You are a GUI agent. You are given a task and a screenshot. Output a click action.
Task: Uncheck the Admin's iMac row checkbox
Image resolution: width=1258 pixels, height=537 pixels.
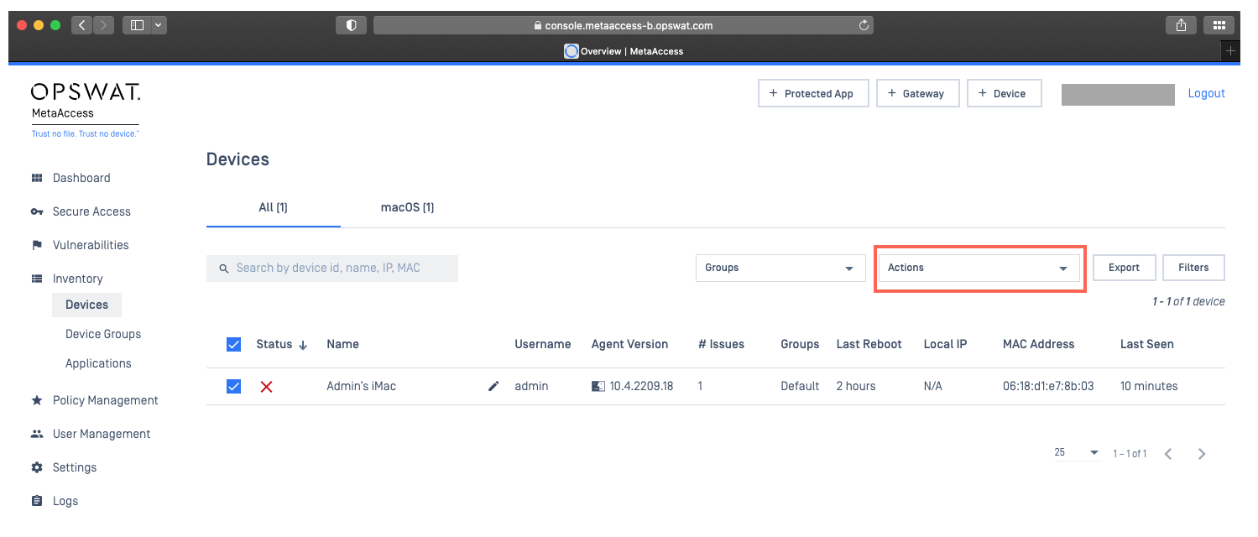[x=234, y=386]
